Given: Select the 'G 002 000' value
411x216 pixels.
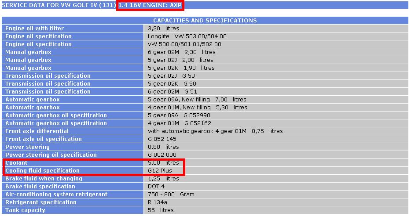Looking at the screenshot, I should 162,155.
